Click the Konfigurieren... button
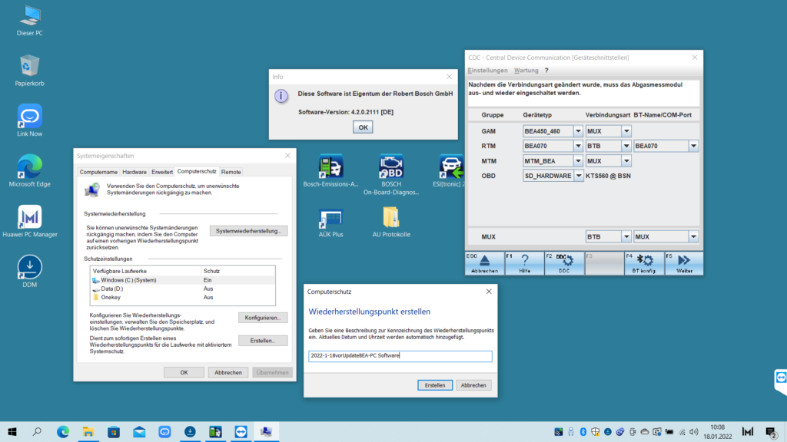This screenshot has height=442, width=787. [263, 318]
